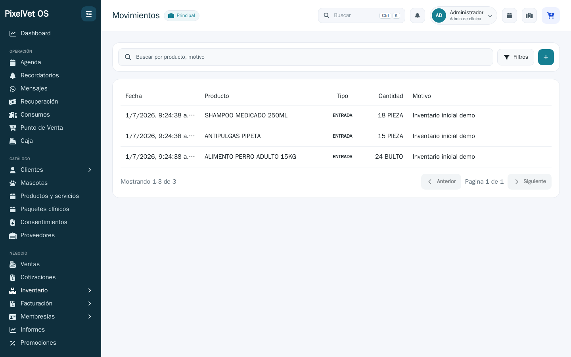Open the Principal branch selector badge
The width and height of the screenshot is (571, 357).
tap(182, 15)
